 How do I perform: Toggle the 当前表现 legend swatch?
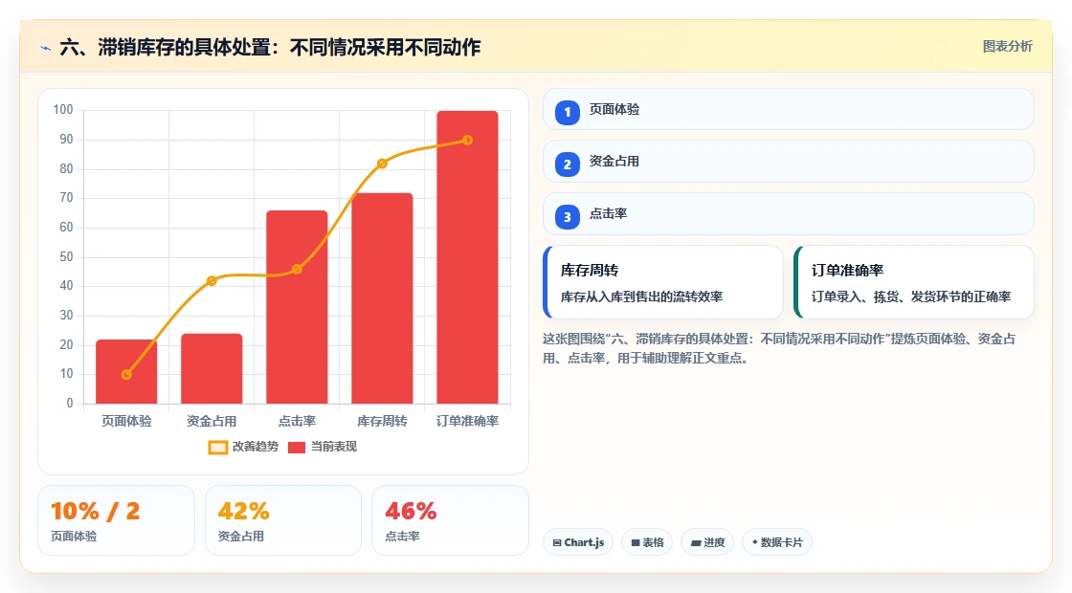[x=297, y=448]
